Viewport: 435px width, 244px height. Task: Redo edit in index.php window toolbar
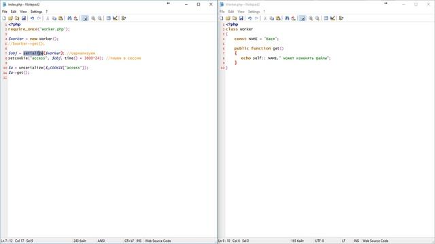point(39,18)
